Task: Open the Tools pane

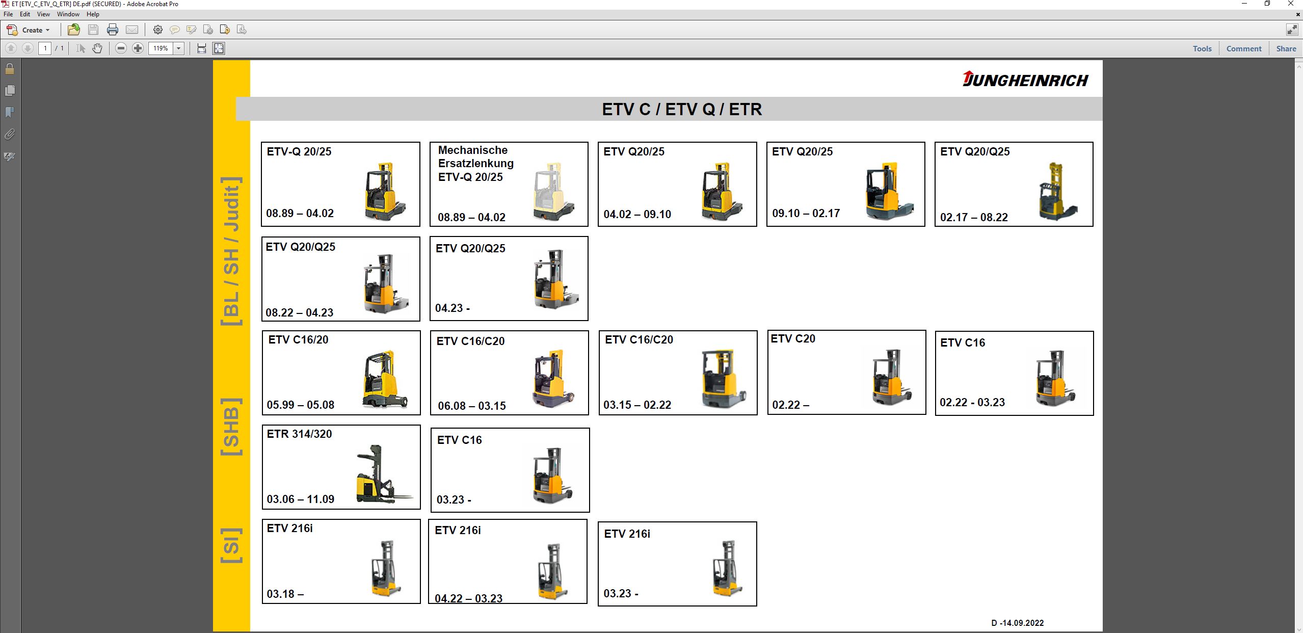Action: coord(1202,48)
